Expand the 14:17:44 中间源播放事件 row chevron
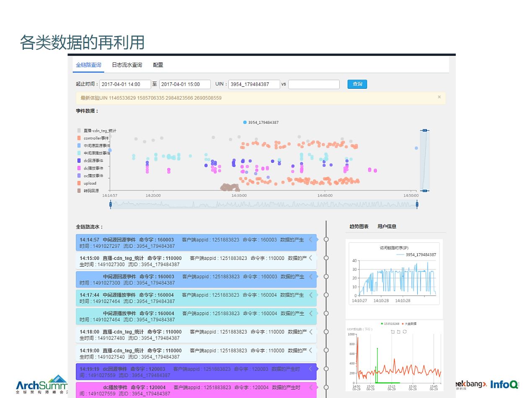Viewport: 532px width, 398px height. (311, 295)
